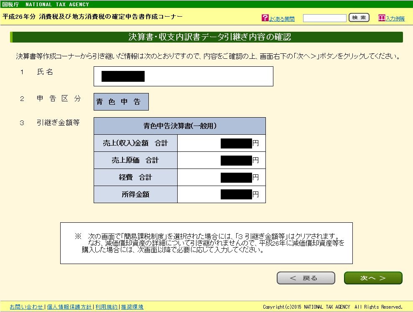Select the 所得金額 row label
This screenshot has height=312, width=413.
(135, 194)
